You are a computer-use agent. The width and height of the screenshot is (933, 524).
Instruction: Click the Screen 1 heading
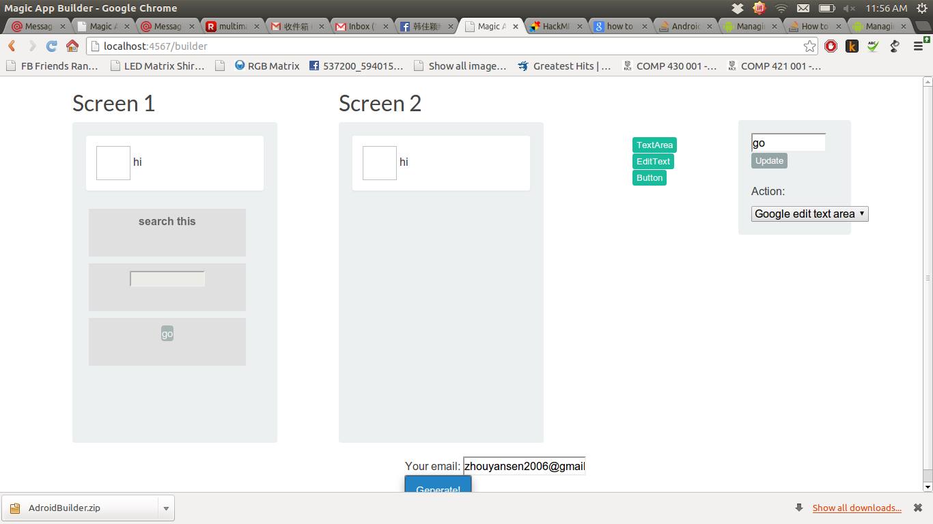point(113,104)
